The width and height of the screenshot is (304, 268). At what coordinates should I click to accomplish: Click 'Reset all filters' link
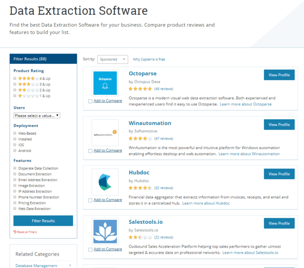(x=27, y=232)
